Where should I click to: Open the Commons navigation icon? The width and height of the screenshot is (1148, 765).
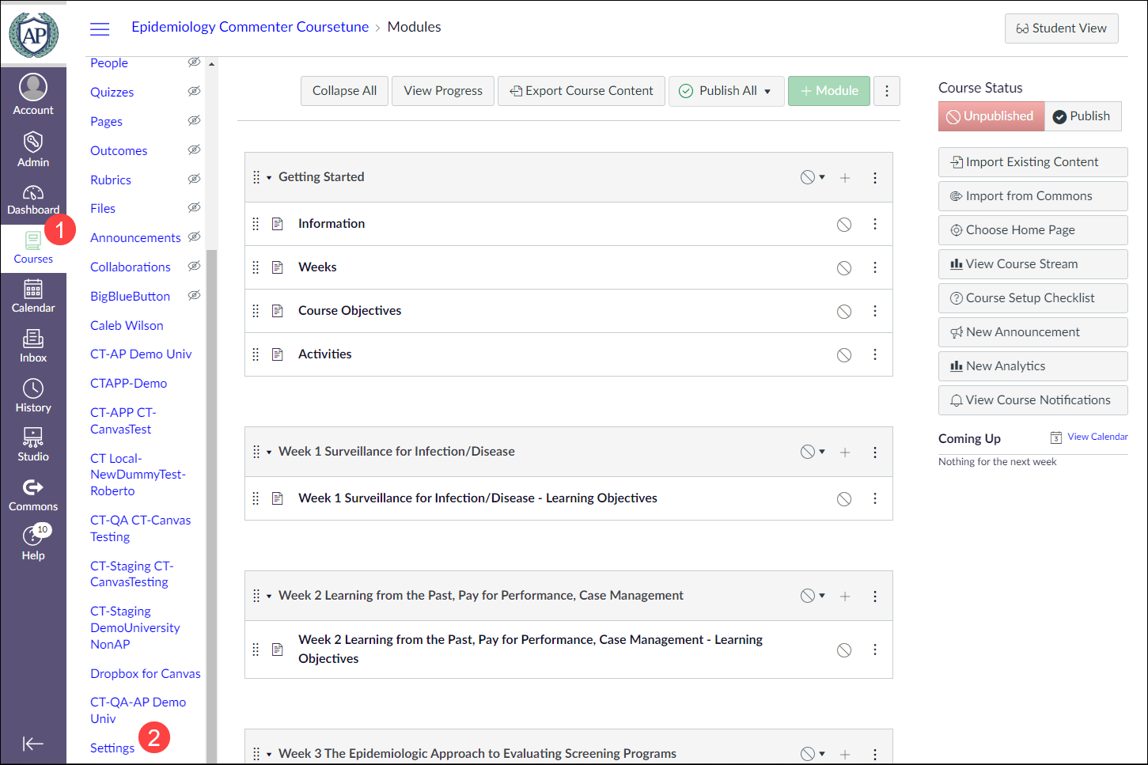point(33,495)
